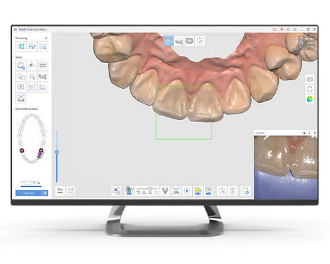330x264 pixels.
Task: Switch to the mandible scan stage tab
Action: [179, 41]
